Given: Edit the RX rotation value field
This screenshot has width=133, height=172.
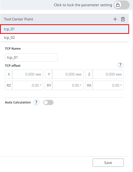Looking at the screenshot, I should coord(108,85).
